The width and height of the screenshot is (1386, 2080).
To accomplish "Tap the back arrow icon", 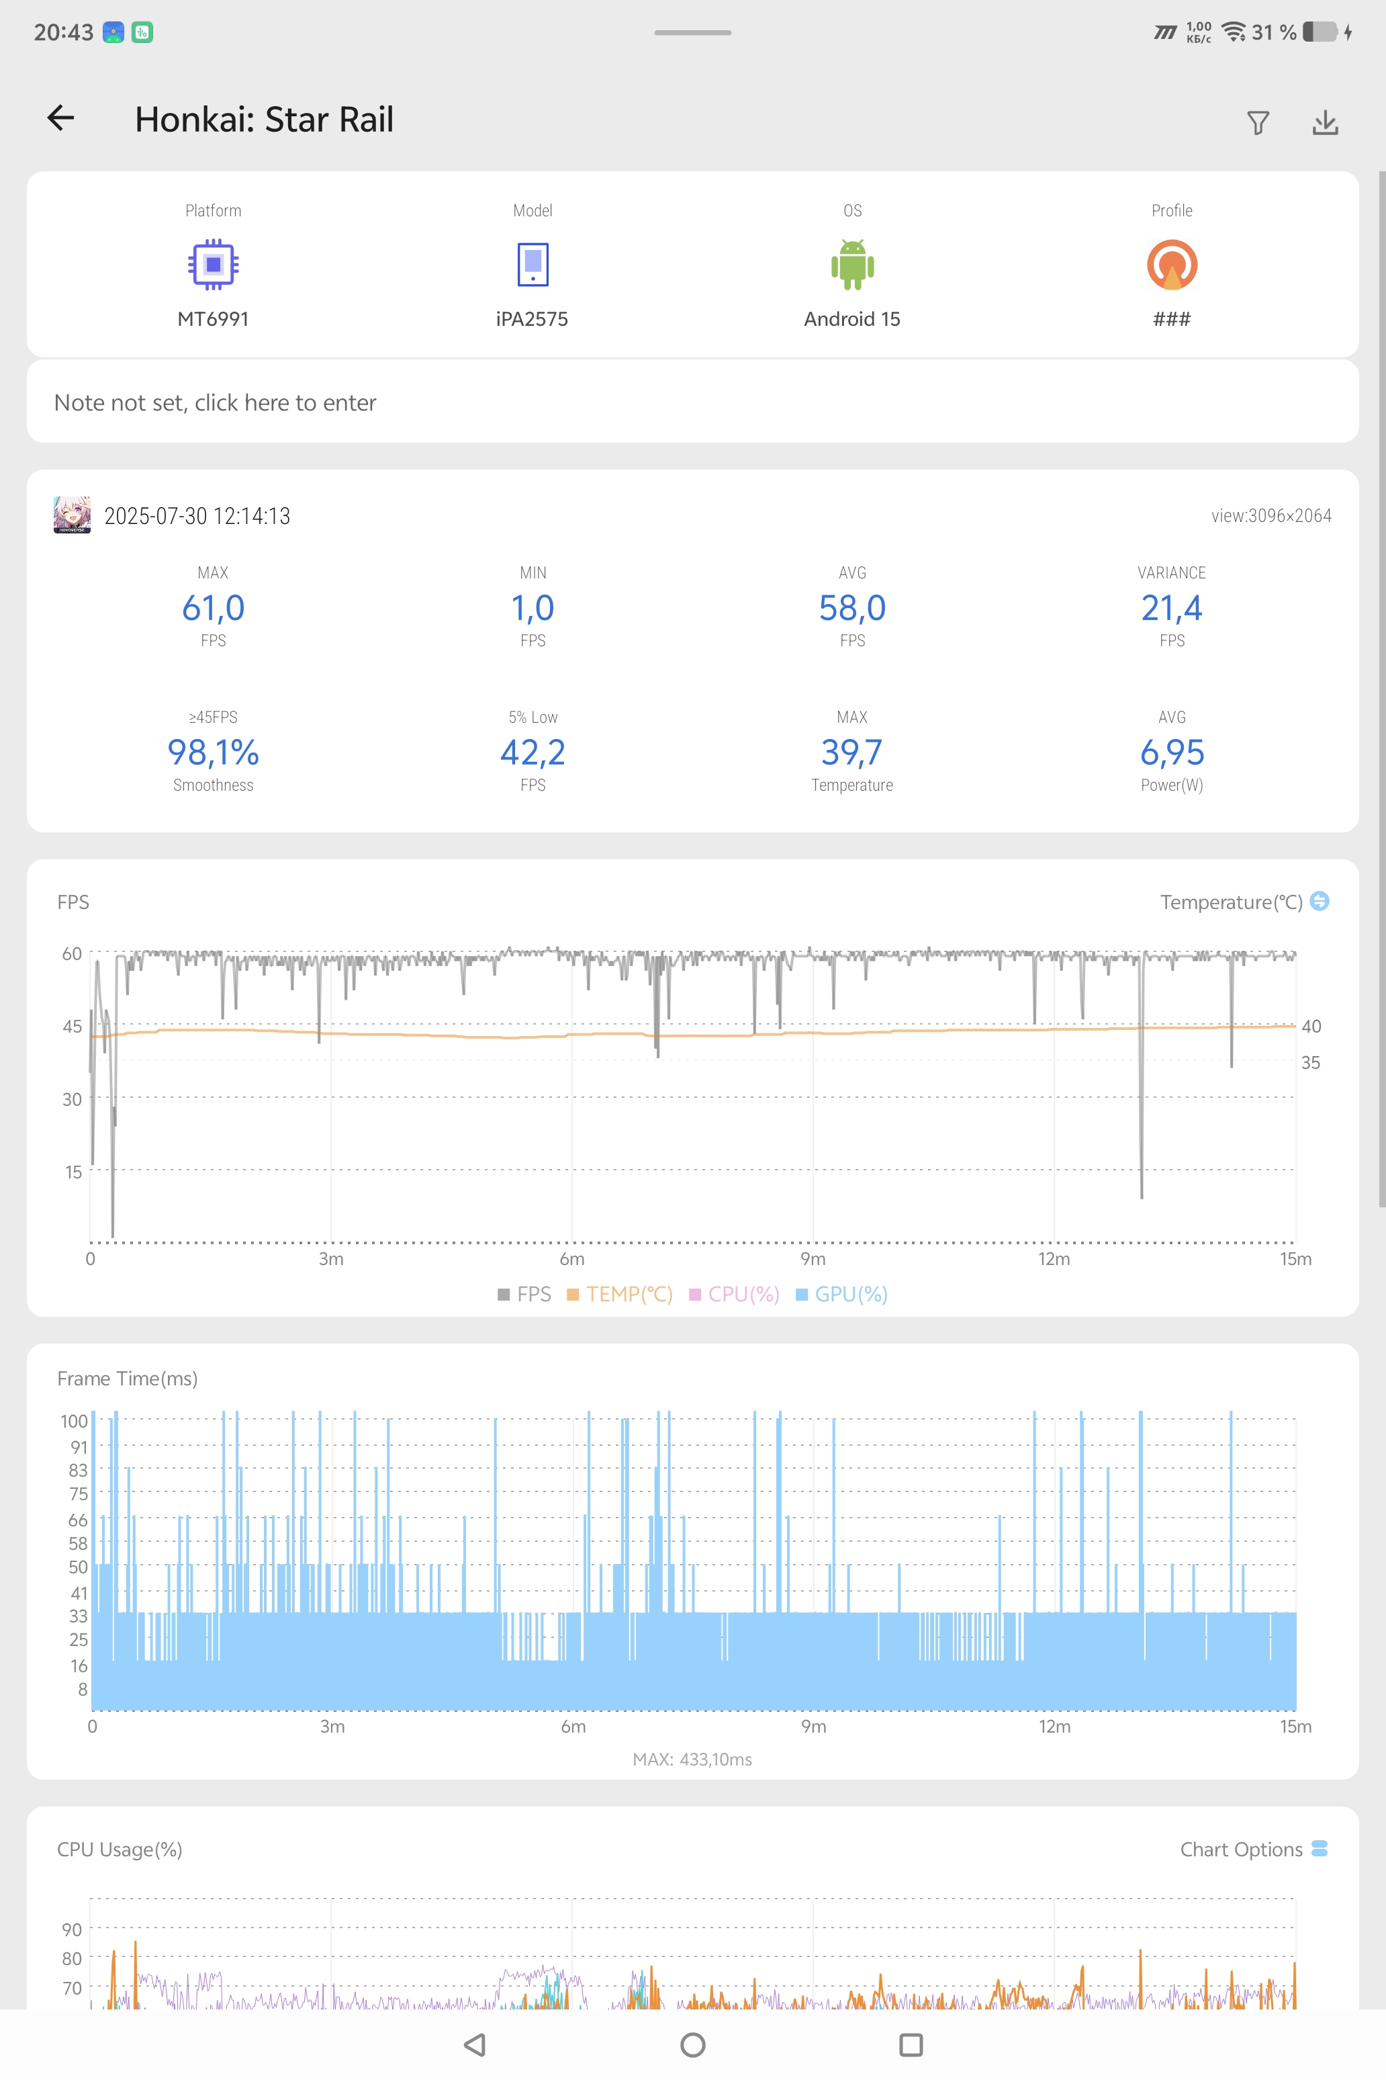I will pos(61,118).
